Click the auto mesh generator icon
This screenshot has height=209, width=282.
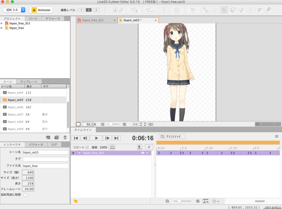(x=151, y=10)
